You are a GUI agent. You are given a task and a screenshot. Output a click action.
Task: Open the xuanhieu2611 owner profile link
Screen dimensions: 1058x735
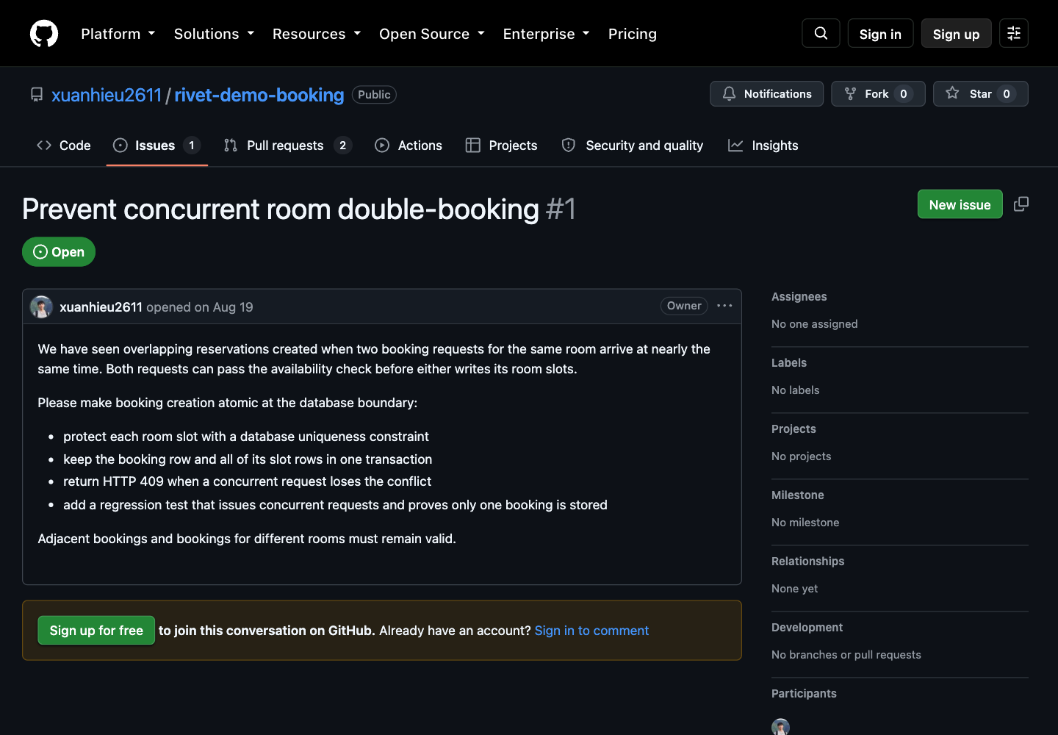point(107,95)
